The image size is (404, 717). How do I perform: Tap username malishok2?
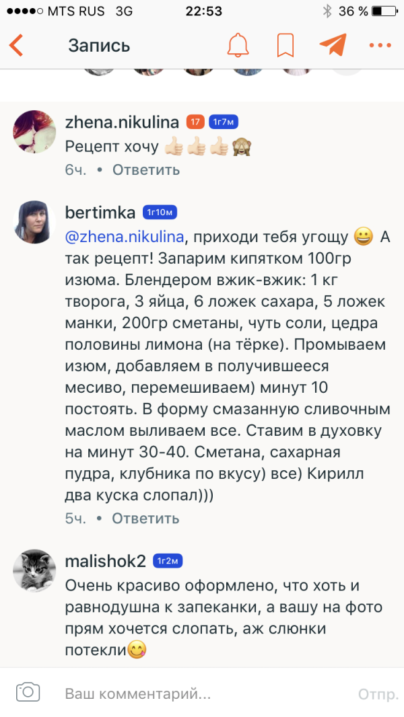(x=106, y=561)
